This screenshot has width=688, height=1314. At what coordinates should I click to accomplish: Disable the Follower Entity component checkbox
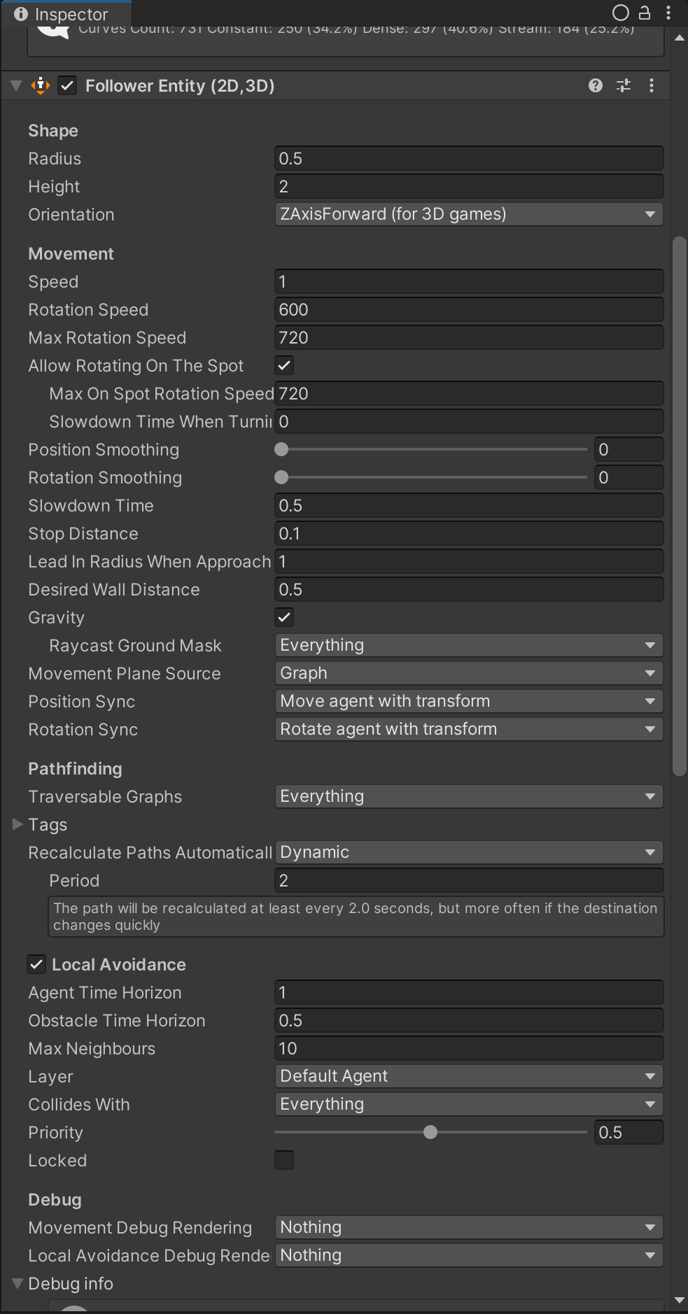pos(67,85)
